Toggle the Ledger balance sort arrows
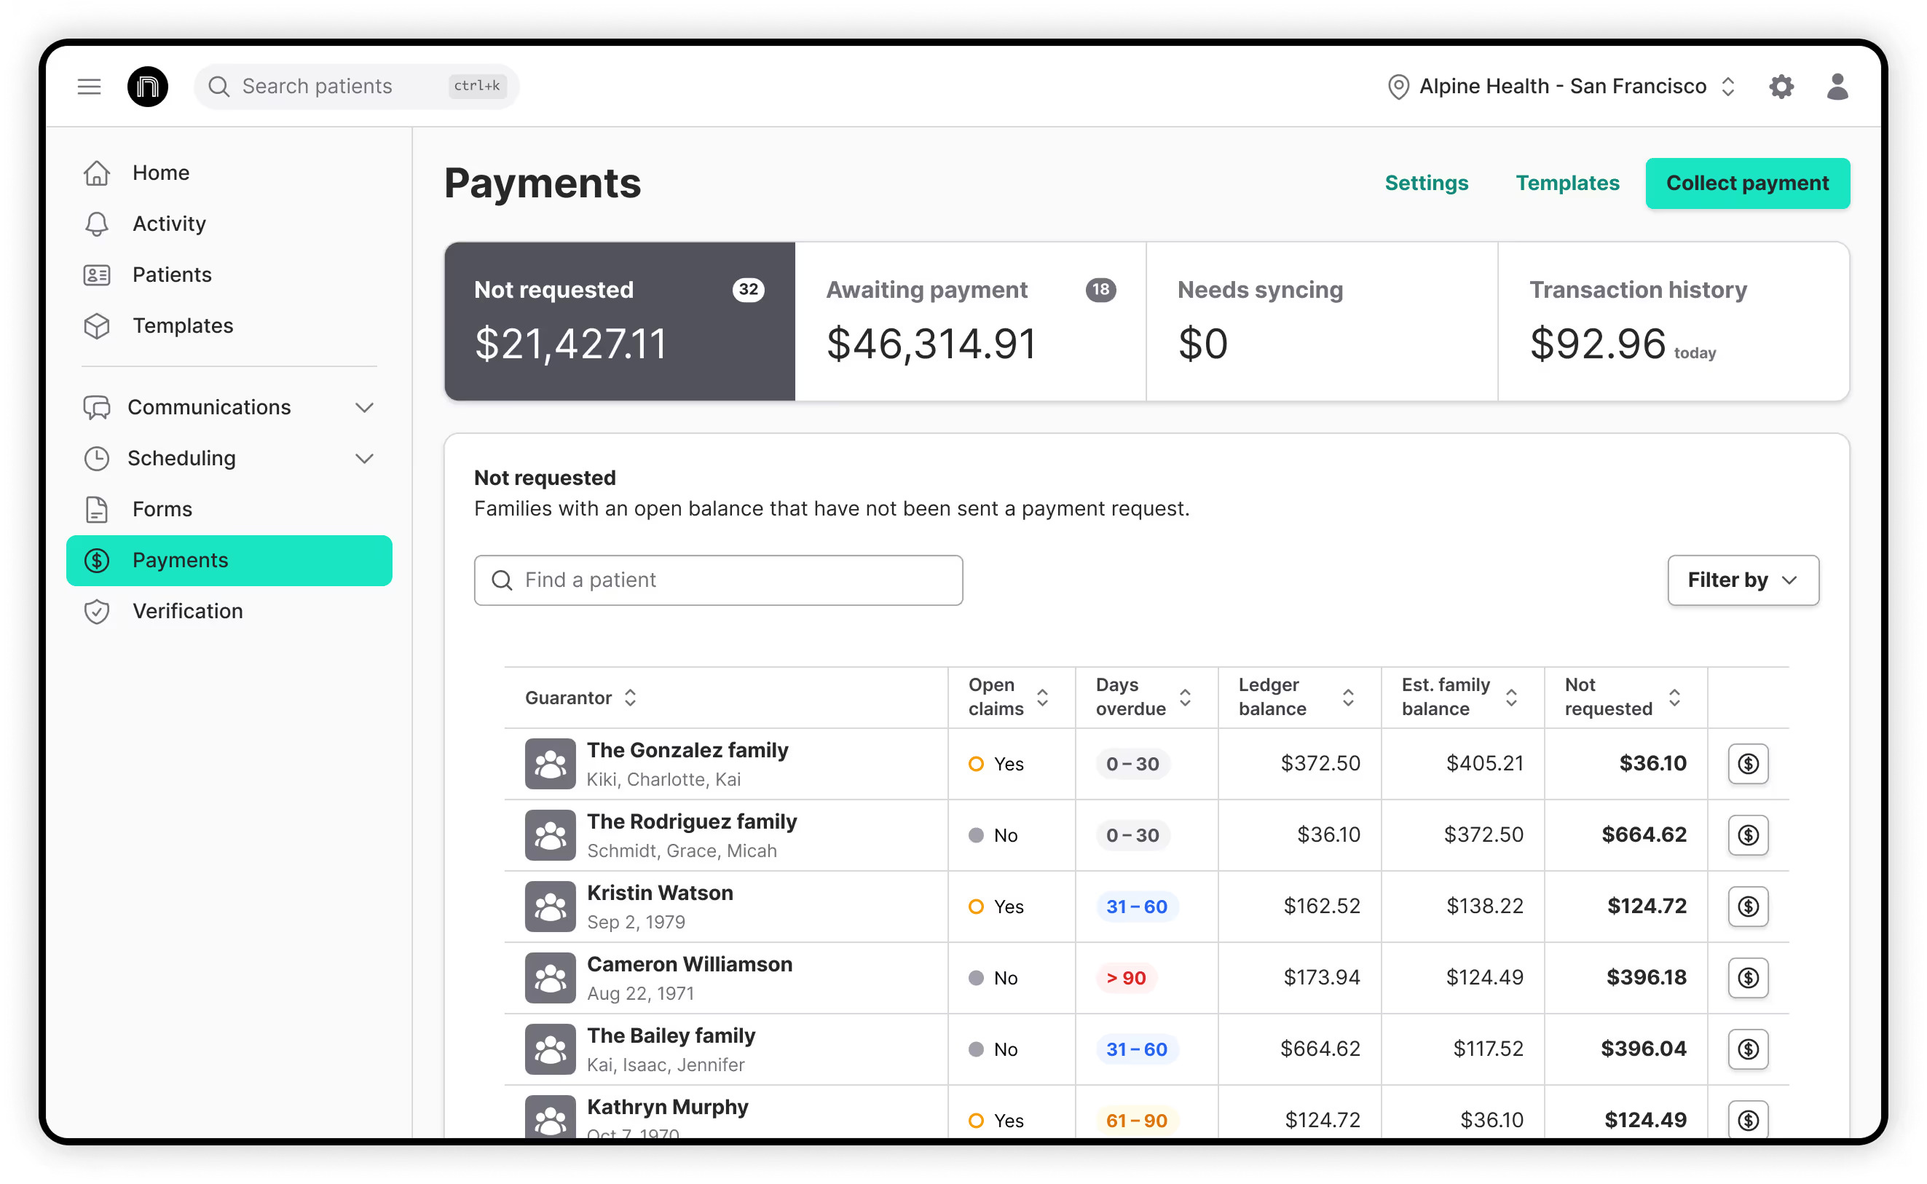This screenshot has height=1184, width=1927. pos(1347,697)
